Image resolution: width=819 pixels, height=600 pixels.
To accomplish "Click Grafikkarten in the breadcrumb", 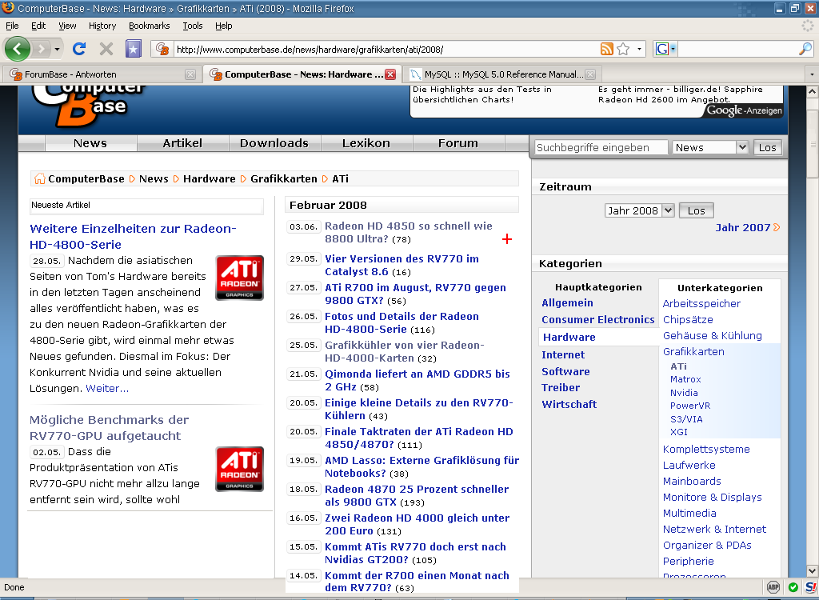I will click(x=284, y=178).
